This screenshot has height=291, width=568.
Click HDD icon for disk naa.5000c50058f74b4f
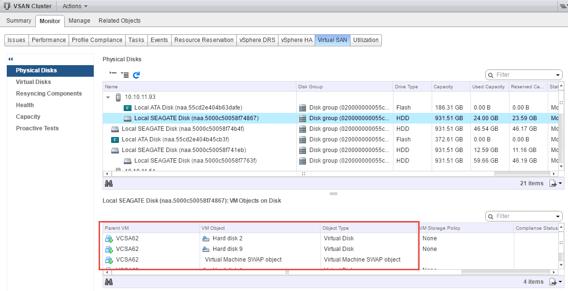(115, 129)
